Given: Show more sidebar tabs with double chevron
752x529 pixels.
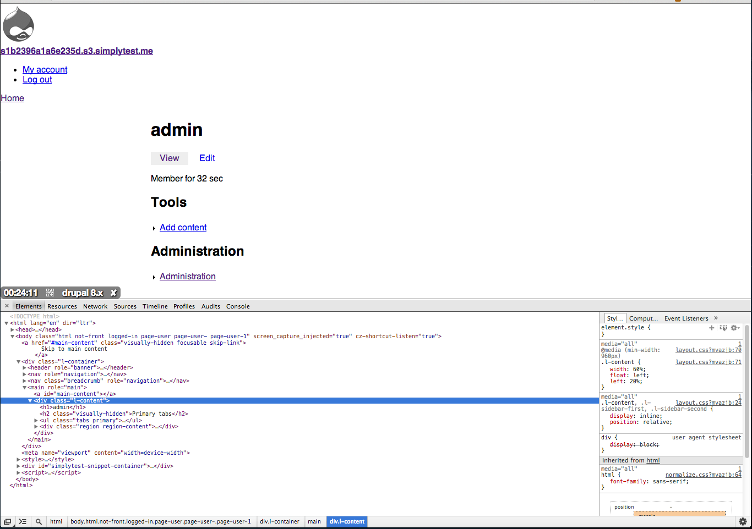Looking at the screenshot, I should coord(716,318).
